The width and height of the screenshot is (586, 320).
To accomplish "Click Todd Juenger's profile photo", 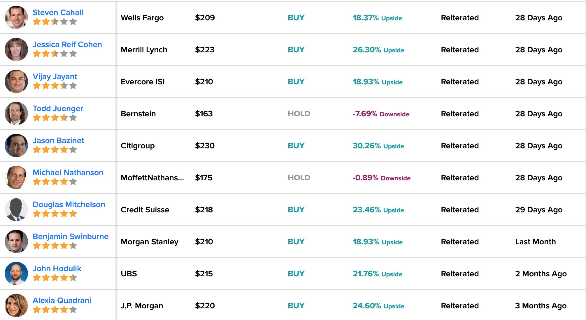I will coord(16,113).
